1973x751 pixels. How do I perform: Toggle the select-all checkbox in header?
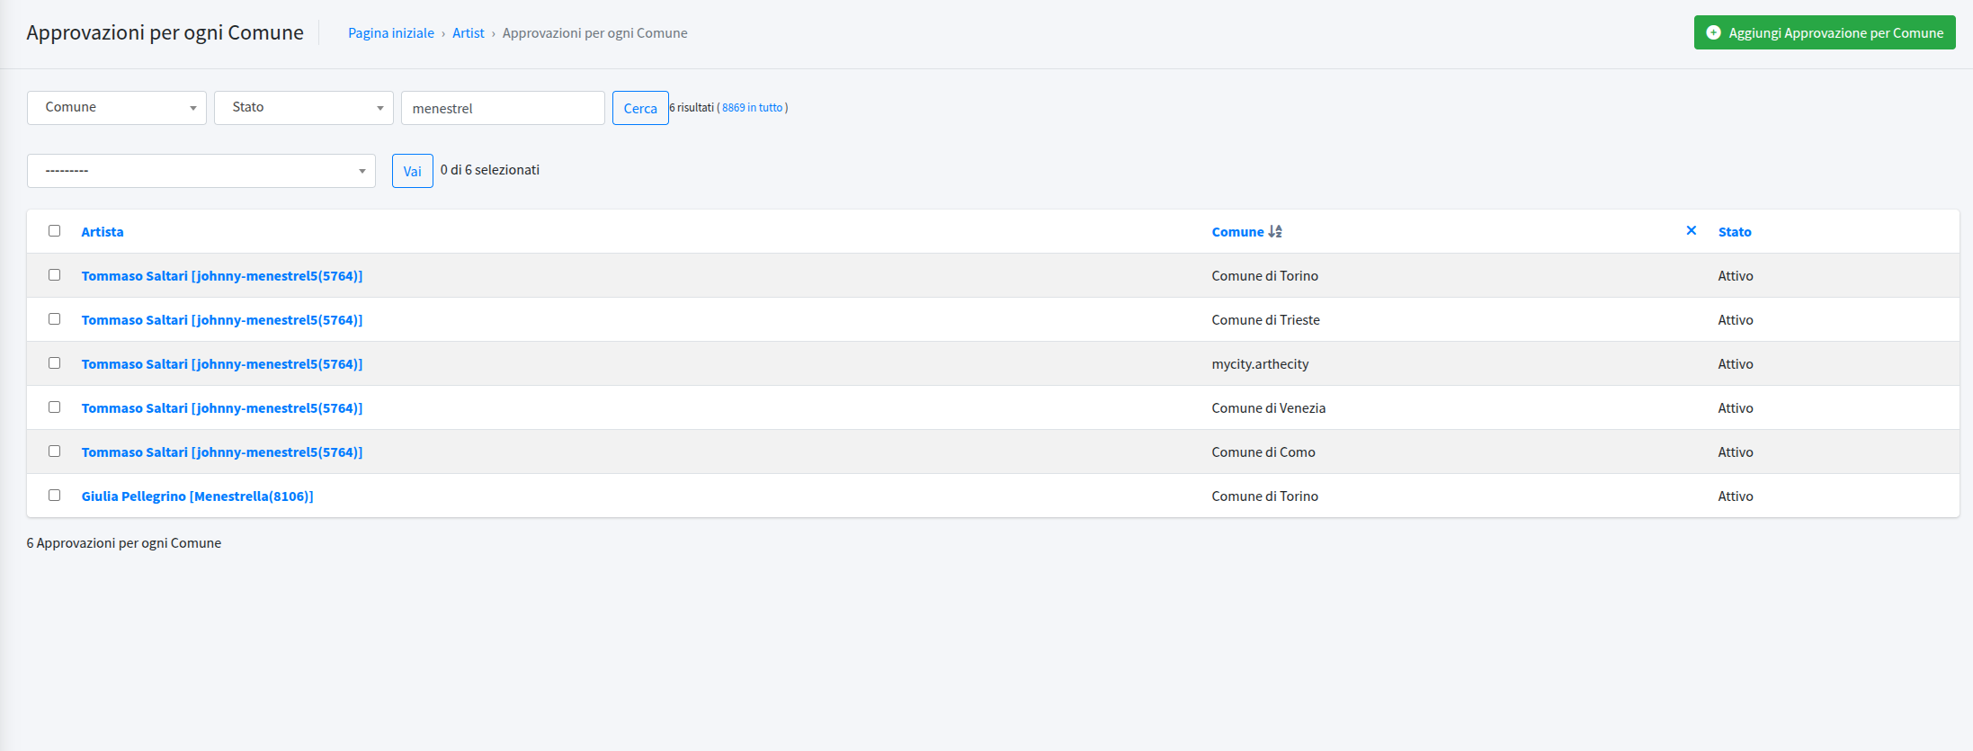(x=55, y=231)
